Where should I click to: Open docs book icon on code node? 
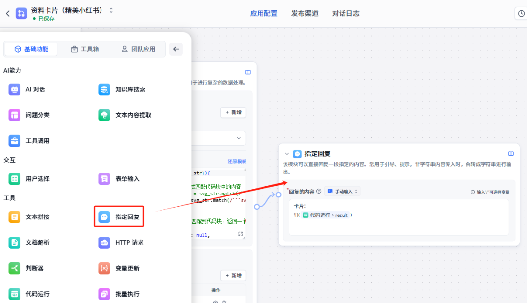click(248, 72)
